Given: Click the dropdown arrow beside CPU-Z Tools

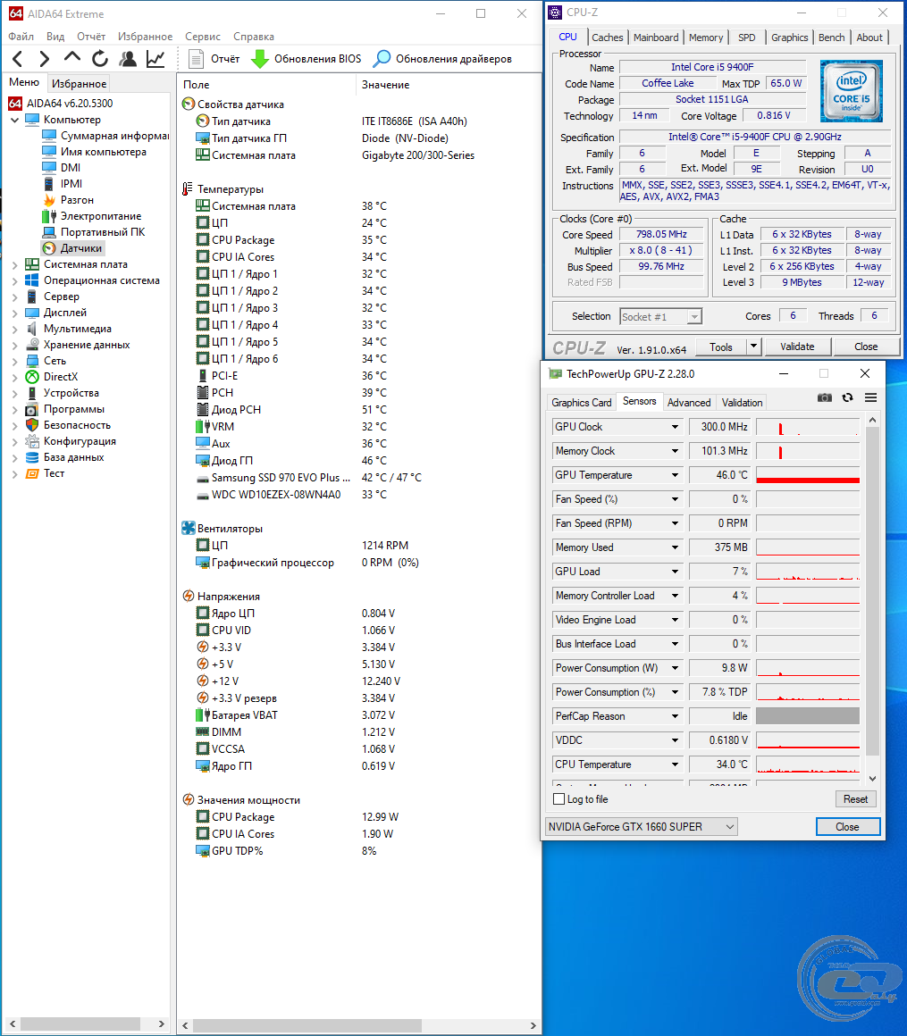Looking at the screenshot, I should click(753, 347).
